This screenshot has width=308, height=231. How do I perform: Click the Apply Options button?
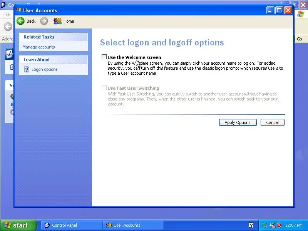(238, 122)
